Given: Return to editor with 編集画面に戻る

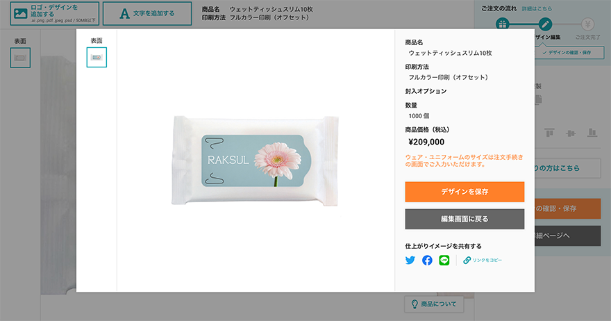Looking at the screenshot, I should pyautogui.click(x=464, y=219).
